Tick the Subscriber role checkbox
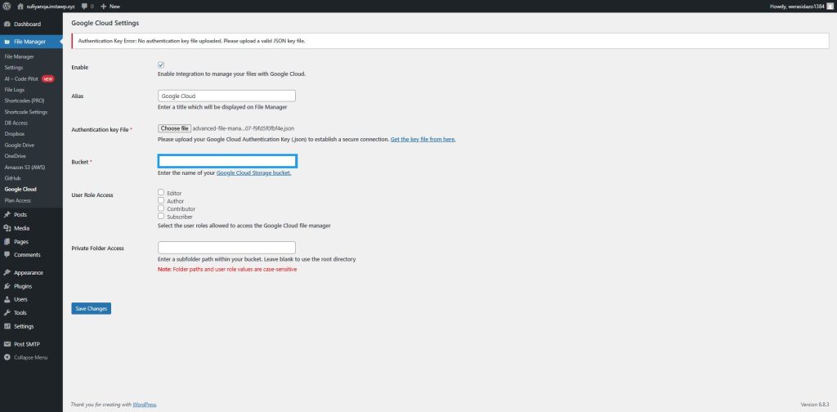 pos(161,217)
